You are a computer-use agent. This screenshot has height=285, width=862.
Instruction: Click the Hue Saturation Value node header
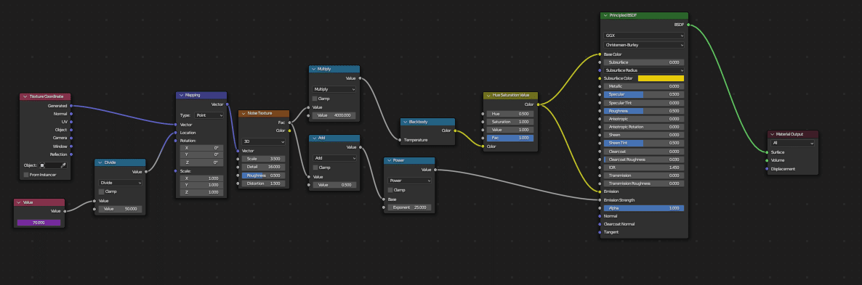tap(510, 96)
